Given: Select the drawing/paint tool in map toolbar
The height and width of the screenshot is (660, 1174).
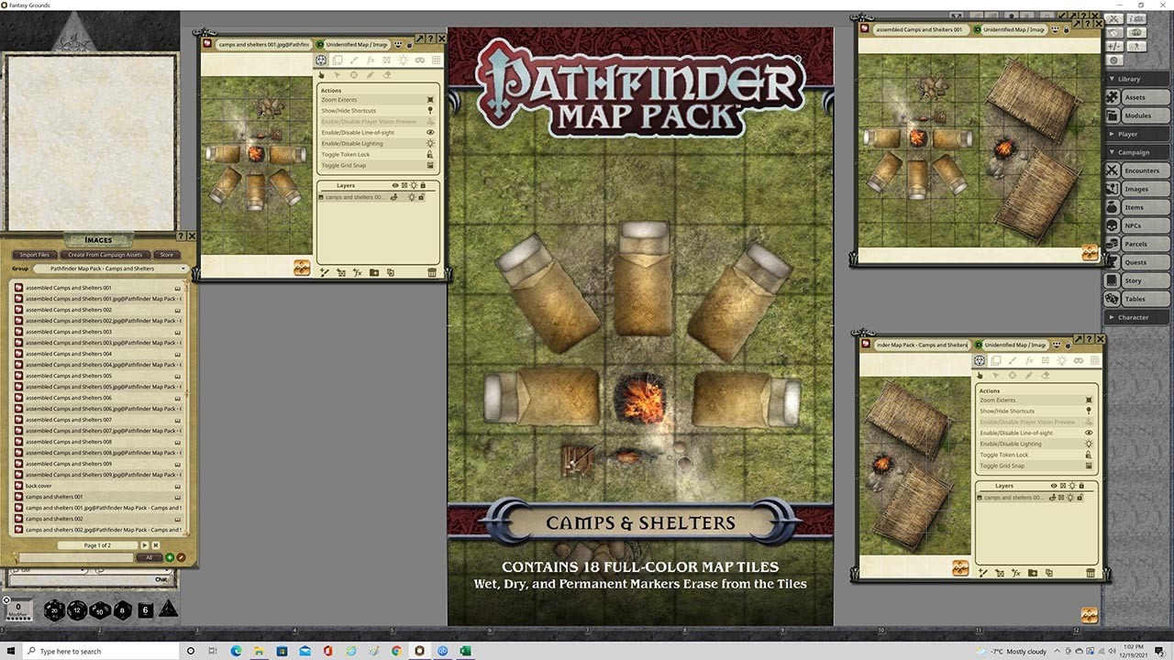Looking at the screenshot, I should 353,60.
